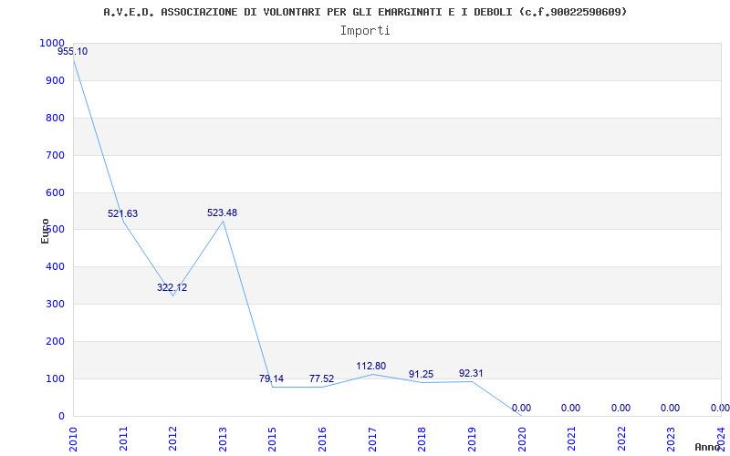The width and height of the screenshot is (730, 456).
Task: Select the 2010 x-axis year tick
Action: [74, 436]
